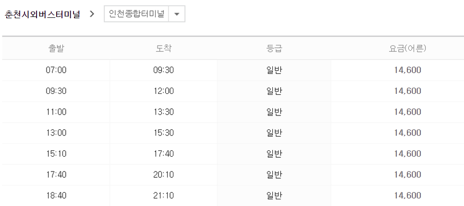Click the 21:10 arrival time cell
Image resolution: width=464 pixels, height=206 pixels.
[x=163, y=195]
